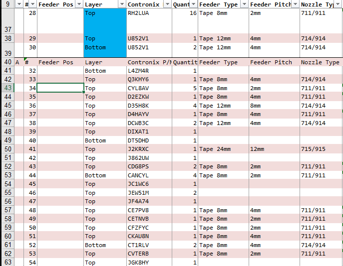Open the Feeder Pos filter dropdown

coord(79,4)
